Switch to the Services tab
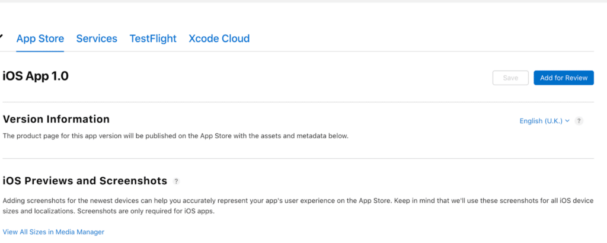Viewport: 607px width, 243px height. point(97,39)
